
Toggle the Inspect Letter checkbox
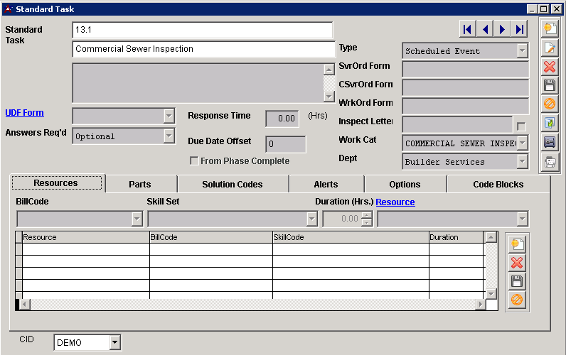(521, 126)
